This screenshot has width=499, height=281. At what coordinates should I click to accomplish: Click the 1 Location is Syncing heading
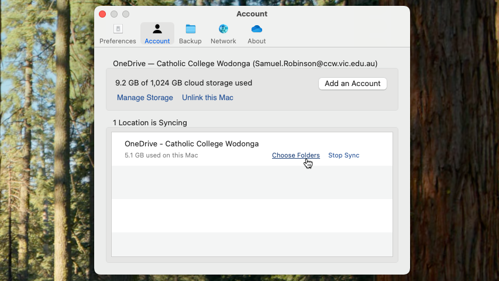click(x=150, y=123)
